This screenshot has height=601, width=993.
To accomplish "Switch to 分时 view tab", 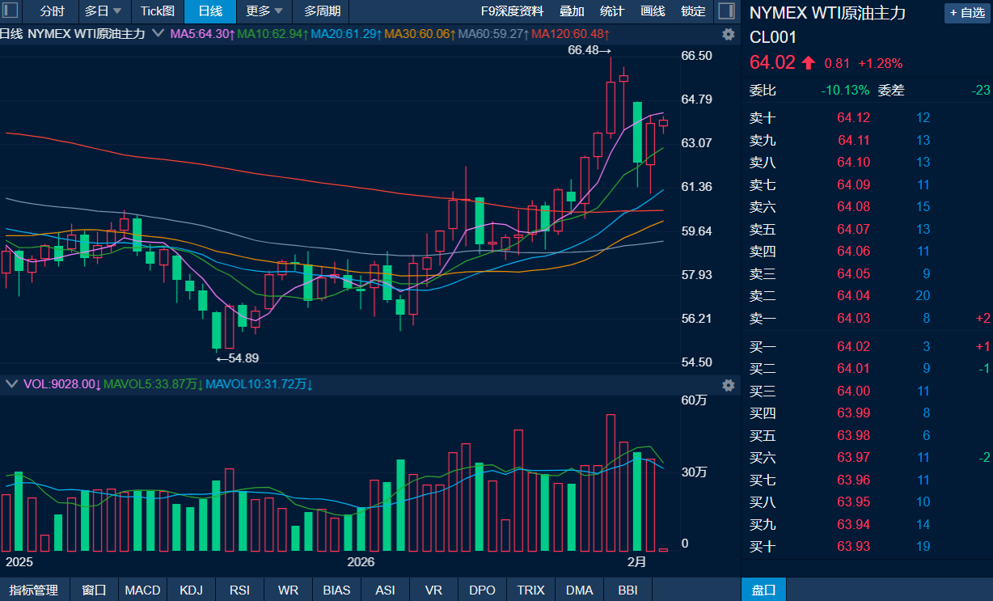I will (x=52, y=11).
